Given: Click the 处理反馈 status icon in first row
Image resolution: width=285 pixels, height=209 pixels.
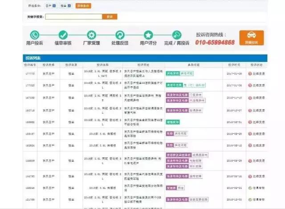Looking at the screenshot, I should click(250, 74).
